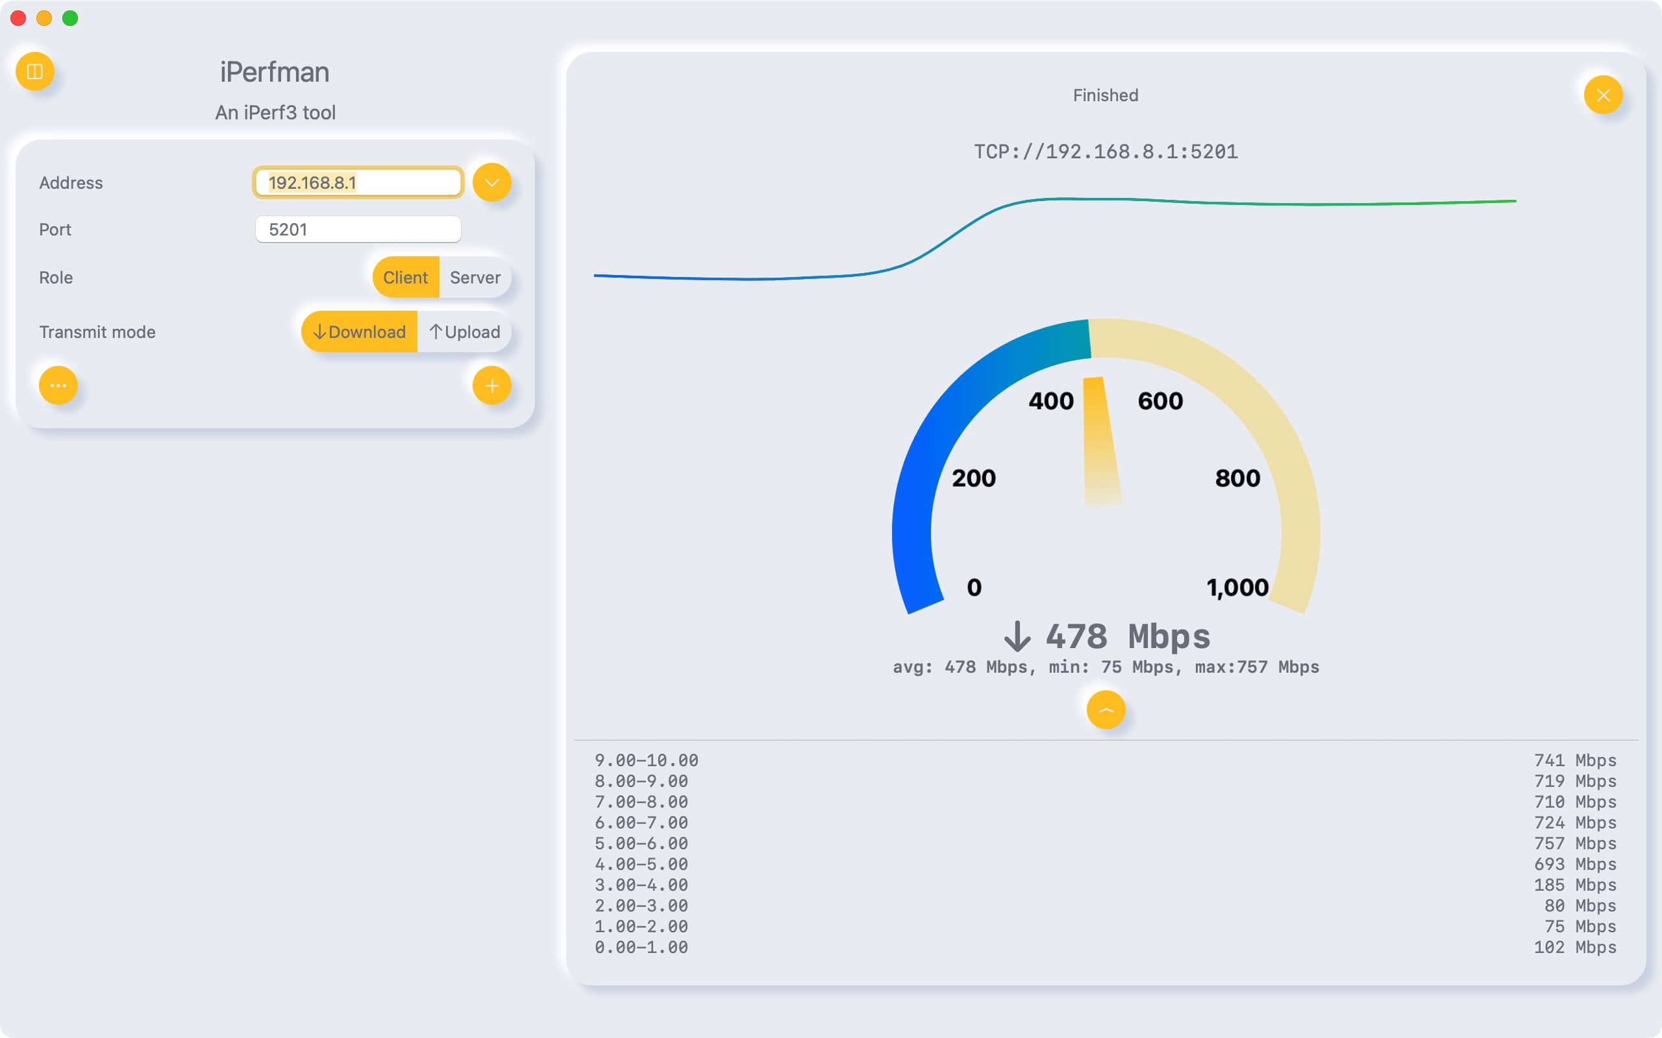Viewport: 1662px width, 1038px height.
Task: Maximize the window with green button
Action: point(70,18)
